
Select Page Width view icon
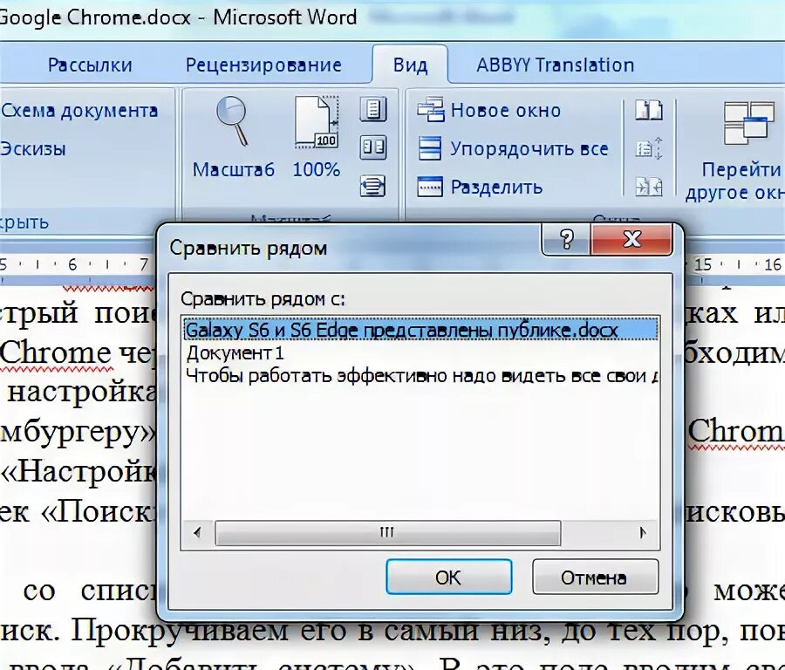coord(373,186)
